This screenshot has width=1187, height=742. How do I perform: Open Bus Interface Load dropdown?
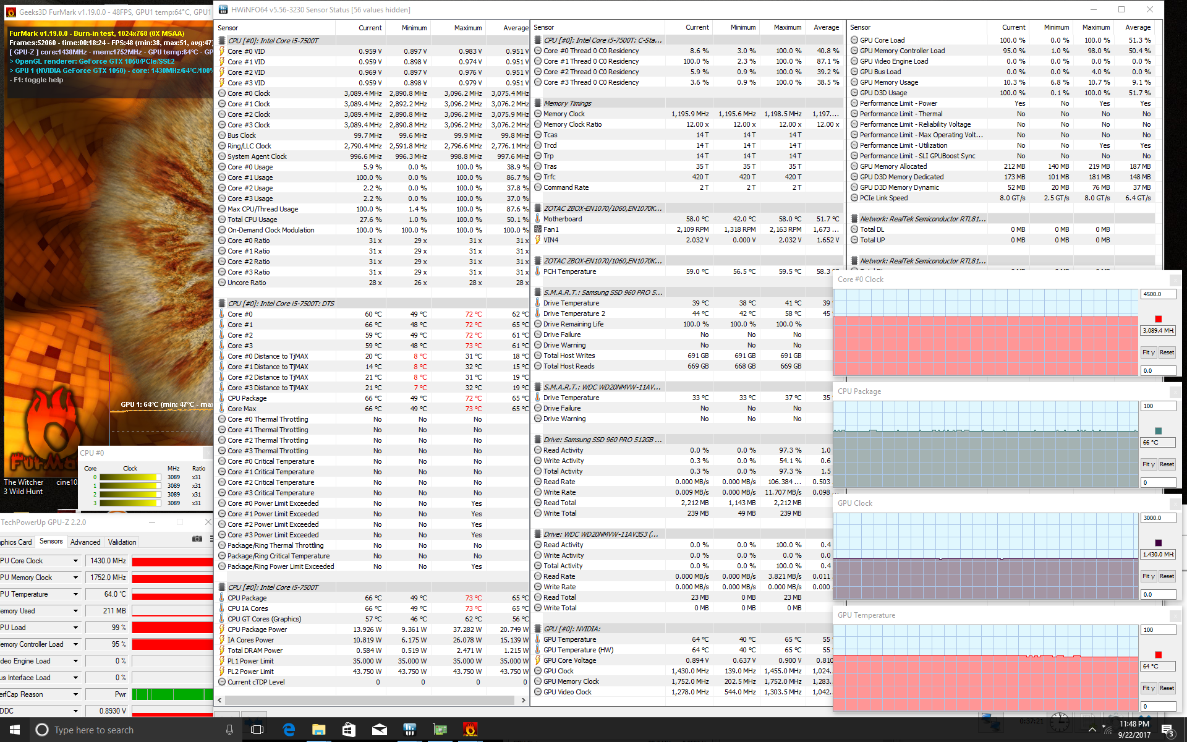75,678
